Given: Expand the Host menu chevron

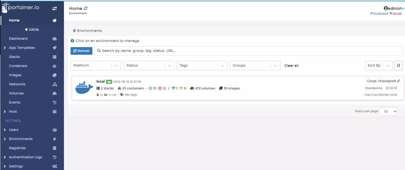Looking at the screenshot, I should [5, 111].
